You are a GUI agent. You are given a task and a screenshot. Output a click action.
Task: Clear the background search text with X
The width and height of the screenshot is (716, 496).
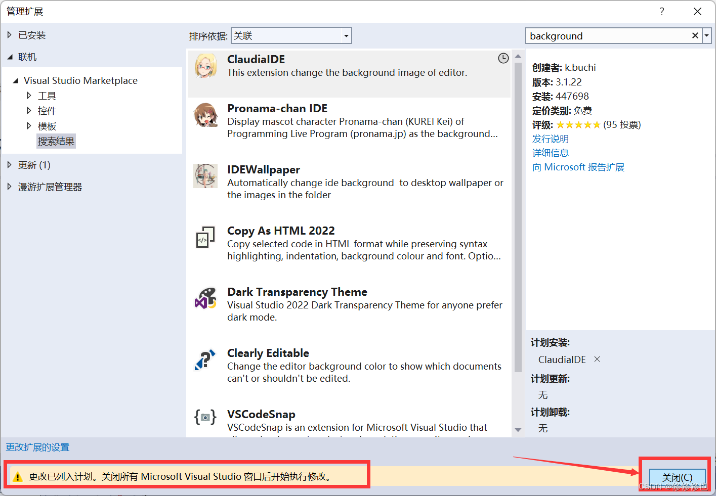point(695,35)
